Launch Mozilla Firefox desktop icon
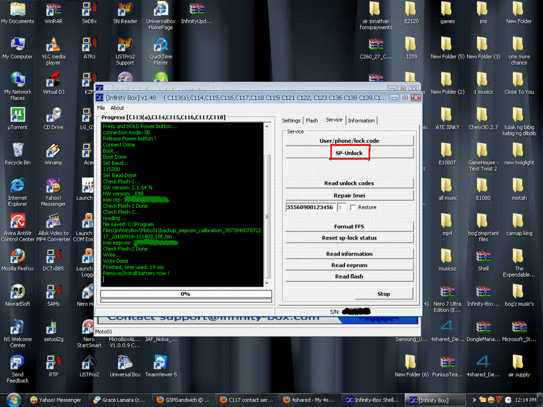Image resolution: width=543 pixels, height=407 pixels. (17, 256)
